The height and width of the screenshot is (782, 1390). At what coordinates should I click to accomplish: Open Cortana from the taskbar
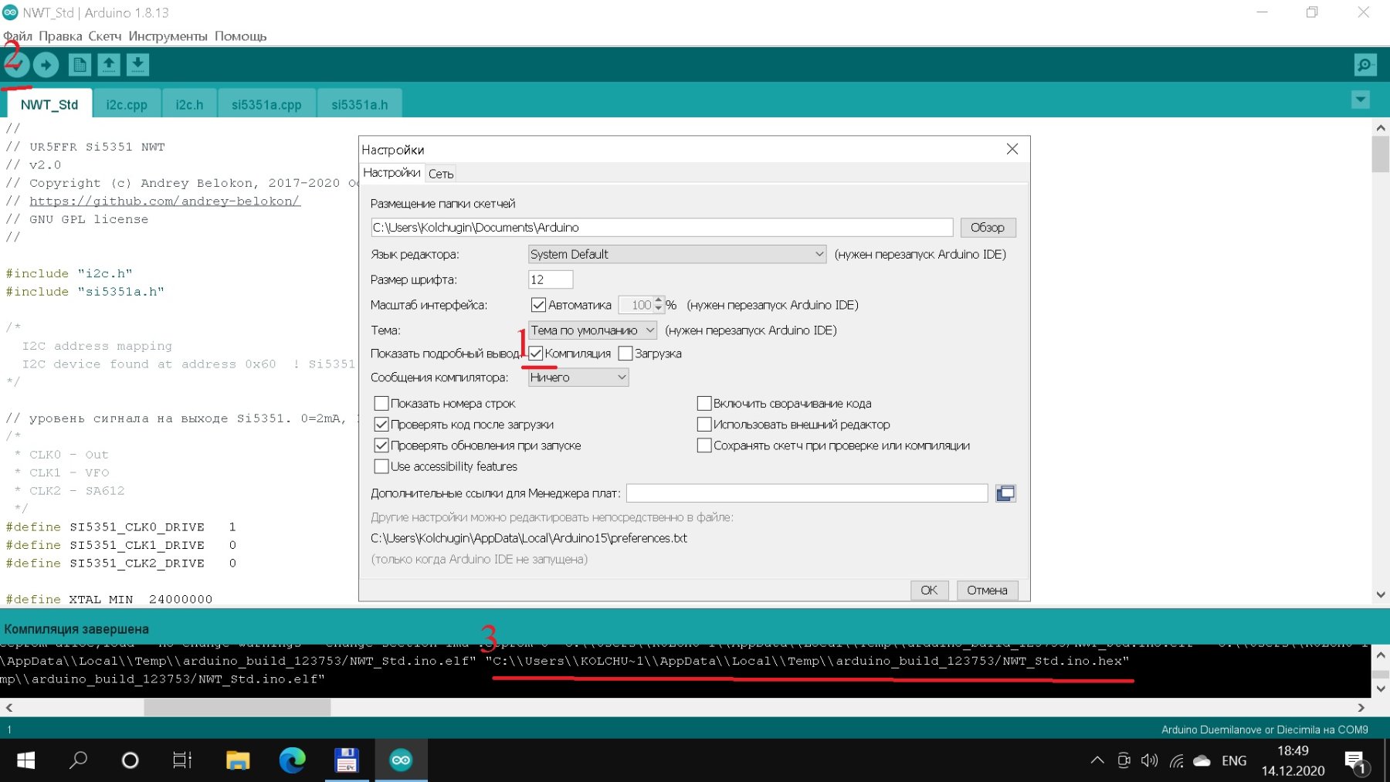pos(131,760)
